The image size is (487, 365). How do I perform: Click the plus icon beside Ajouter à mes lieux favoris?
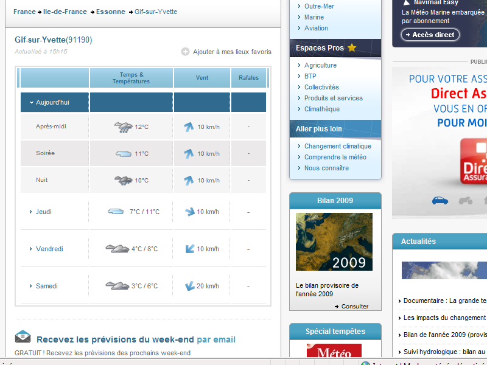(185, 52)
